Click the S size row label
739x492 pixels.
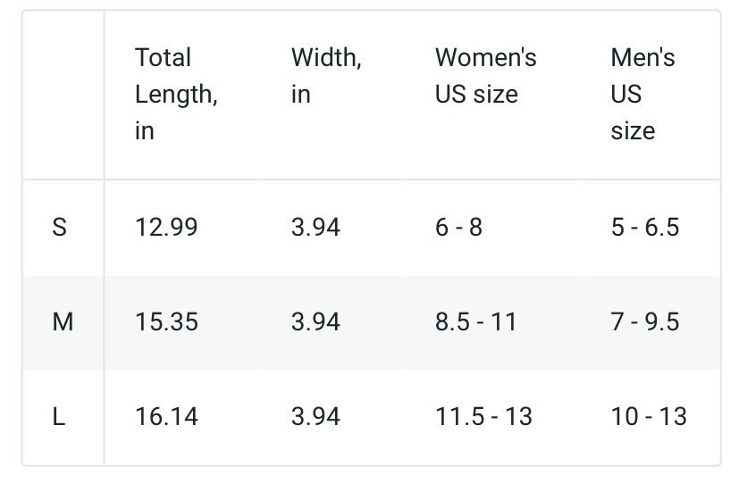click(59, 228)
